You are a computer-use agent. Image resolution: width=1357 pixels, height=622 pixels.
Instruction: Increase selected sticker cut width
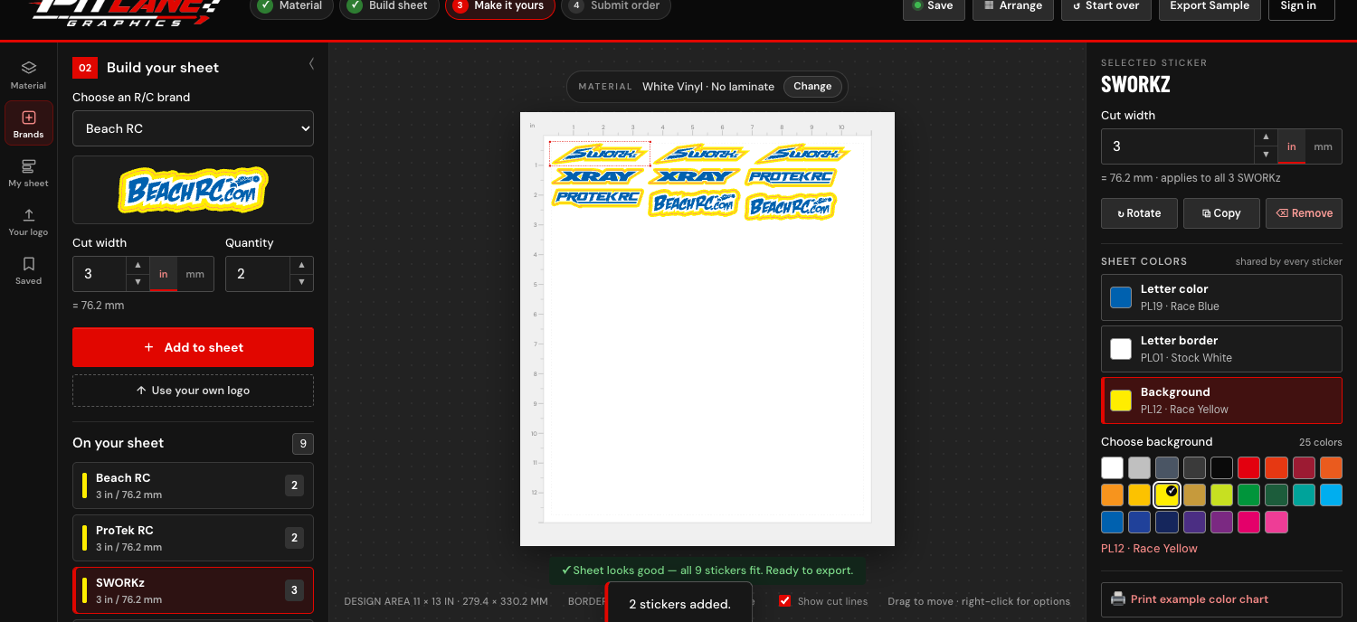[1265, 138]
